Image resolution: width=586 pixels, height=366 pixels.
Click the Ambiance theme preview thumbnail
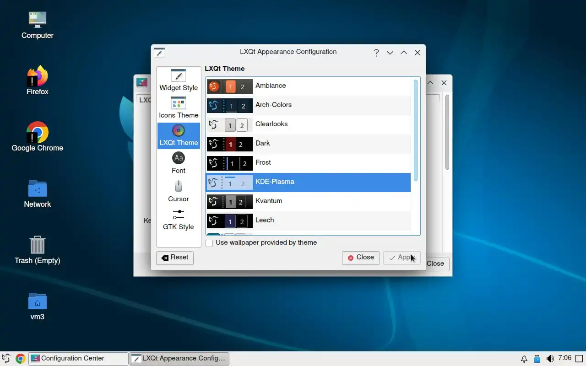click(x=229, y=86)
